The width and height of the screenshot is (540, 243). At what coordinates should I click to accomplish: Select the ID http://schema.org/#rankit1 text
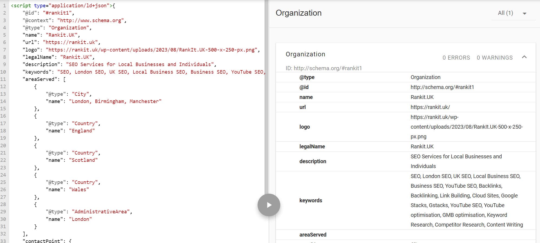324,68
